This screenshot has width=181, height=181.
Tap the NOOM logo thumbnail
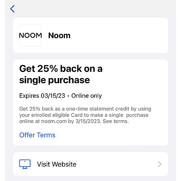pyautogui.click(x=31, y=35)
